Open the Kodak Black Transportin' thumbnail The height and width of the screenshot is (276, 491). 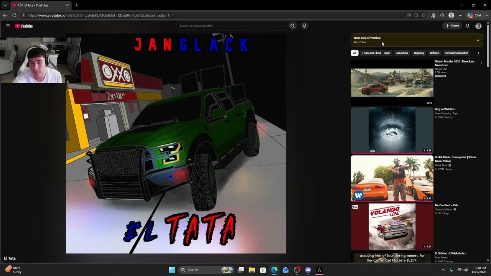pos(392,178)
